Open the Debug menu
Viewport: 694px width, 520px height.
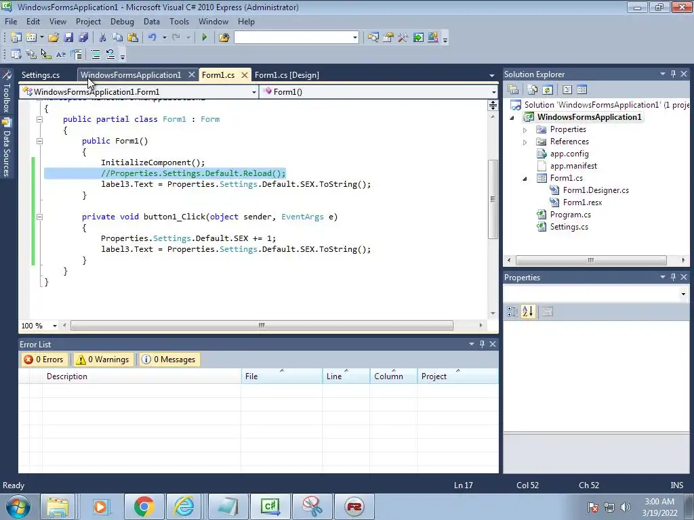(x=122, y=22)
